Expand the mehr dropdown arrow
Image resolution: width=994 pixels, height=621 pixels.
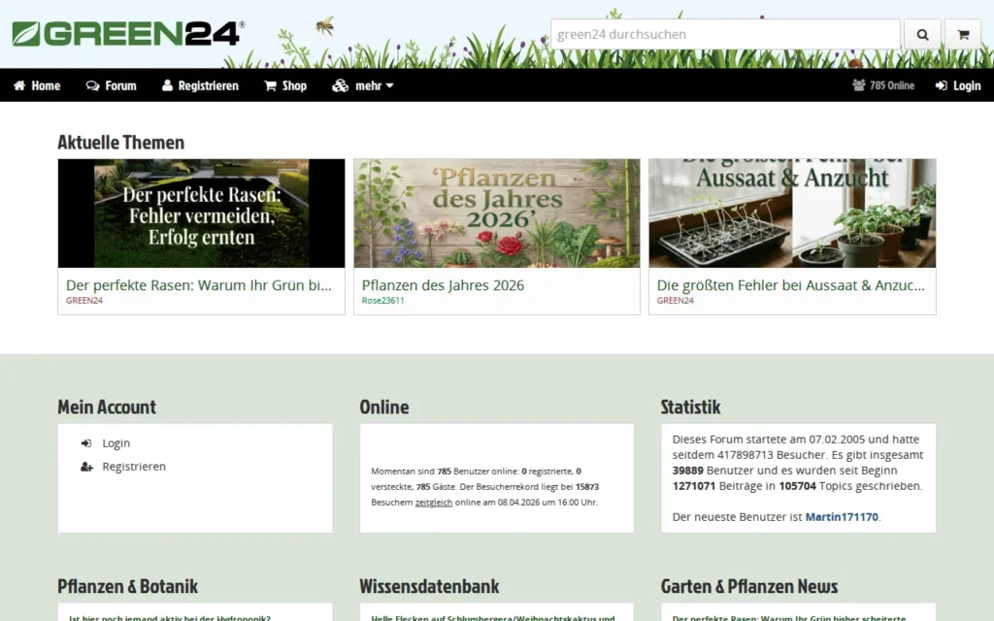click(390, 85)
